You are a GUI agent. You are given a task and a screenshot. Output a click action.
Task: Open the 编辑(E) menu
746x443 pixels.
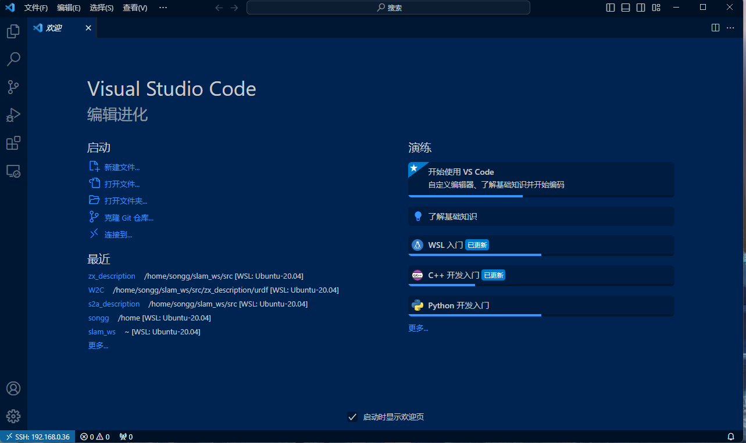pos(69,8)
